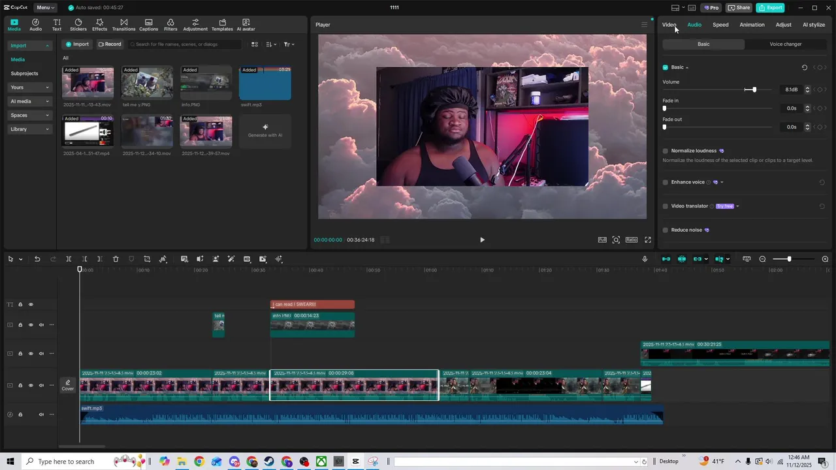Expand the AI media dropdown
The image size is (836, 470).
point(30,101)
